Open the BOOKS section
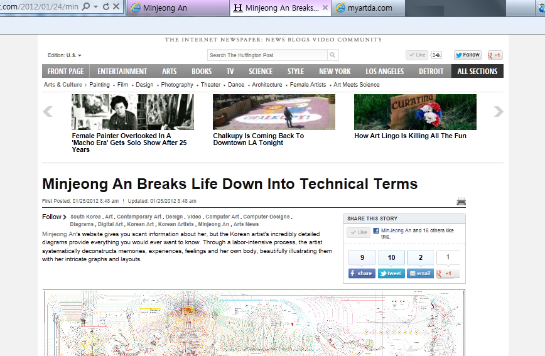Image resolution: width=545 pixels, height=356 pixels. pyautogui.click(x=202, y=72)
